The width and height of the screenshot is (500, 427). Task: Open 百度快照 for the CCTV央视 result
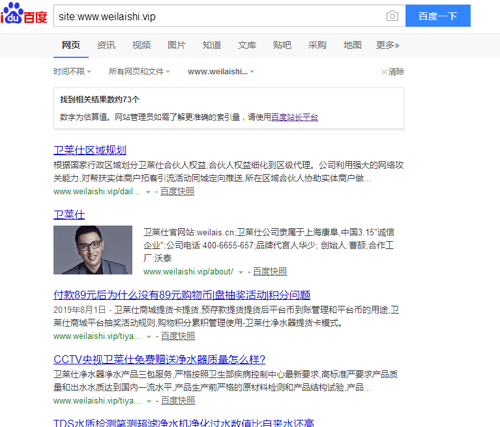click(x=178, y=400)
